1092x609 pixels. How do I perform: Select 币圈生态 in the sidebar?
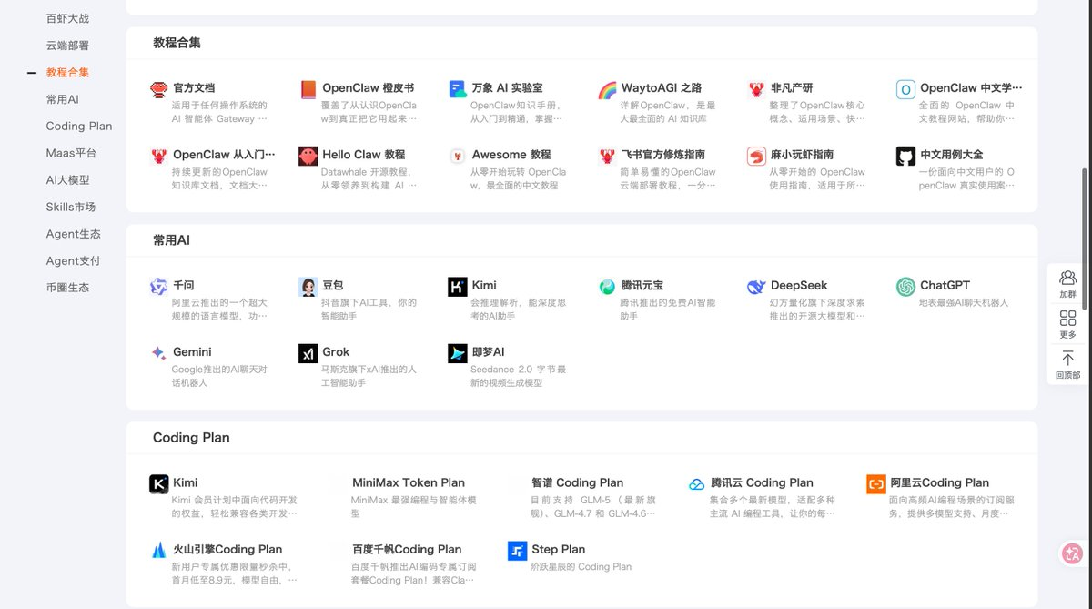(67, 288)
